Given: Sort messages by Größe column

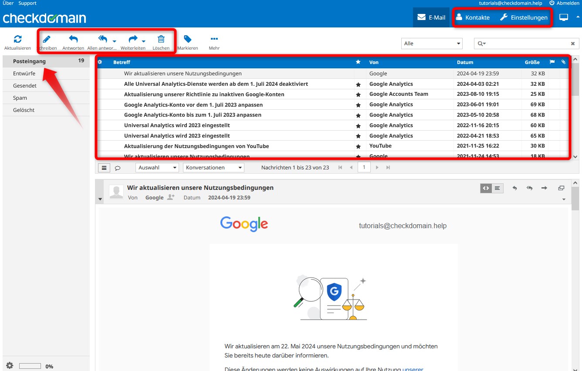Looking at the screenshot, I should (x=532, y=62).
